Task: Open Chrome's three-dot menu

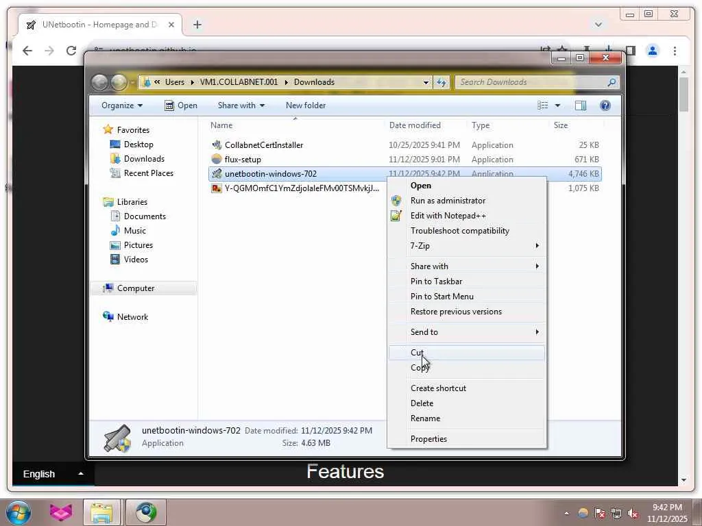Action: [x=675, y=51]
